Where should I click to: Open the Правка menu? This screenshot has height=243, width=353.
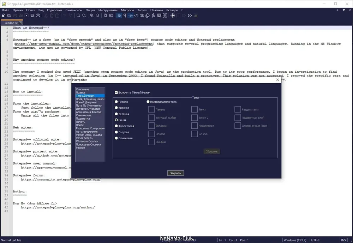18,10
